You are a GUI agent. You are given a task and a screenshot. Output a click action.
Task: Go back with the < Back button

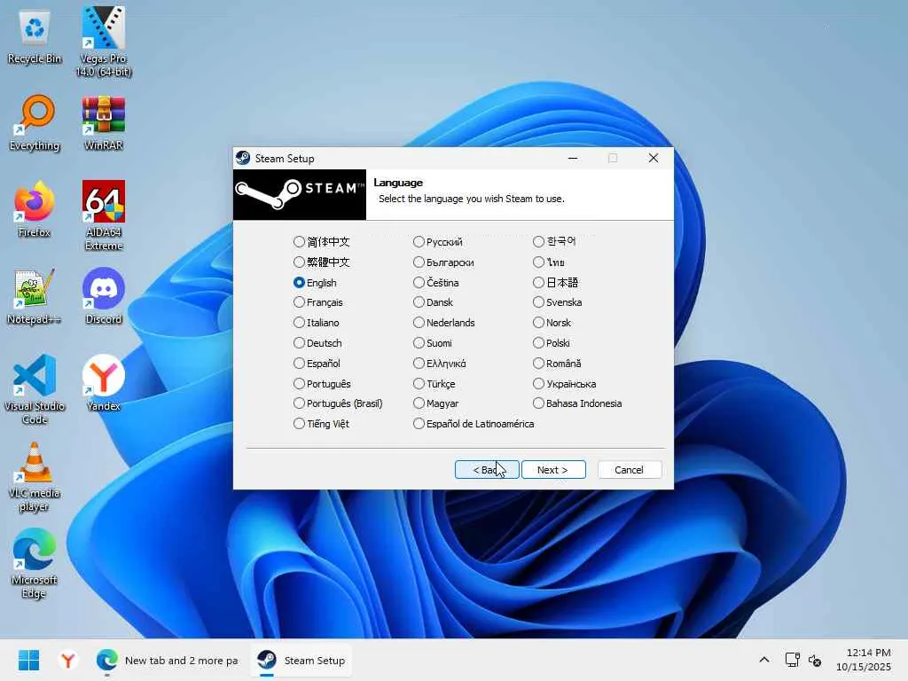pos(487,470)
